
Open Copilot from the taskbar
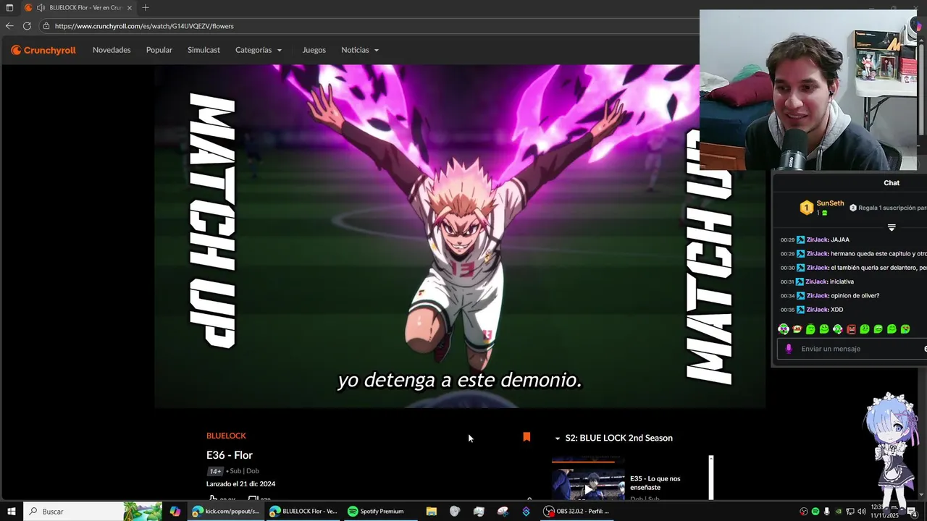click(x=175, y=512)
